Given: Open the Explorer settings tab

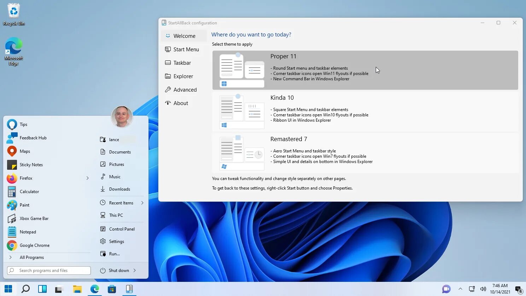Looking at the screenshot, I should pos(184,76).
